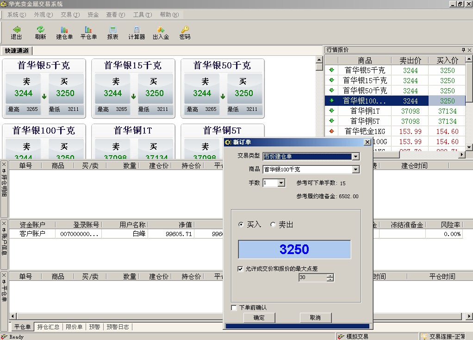Pin the 持仓明细 side panel

(4, 171)
